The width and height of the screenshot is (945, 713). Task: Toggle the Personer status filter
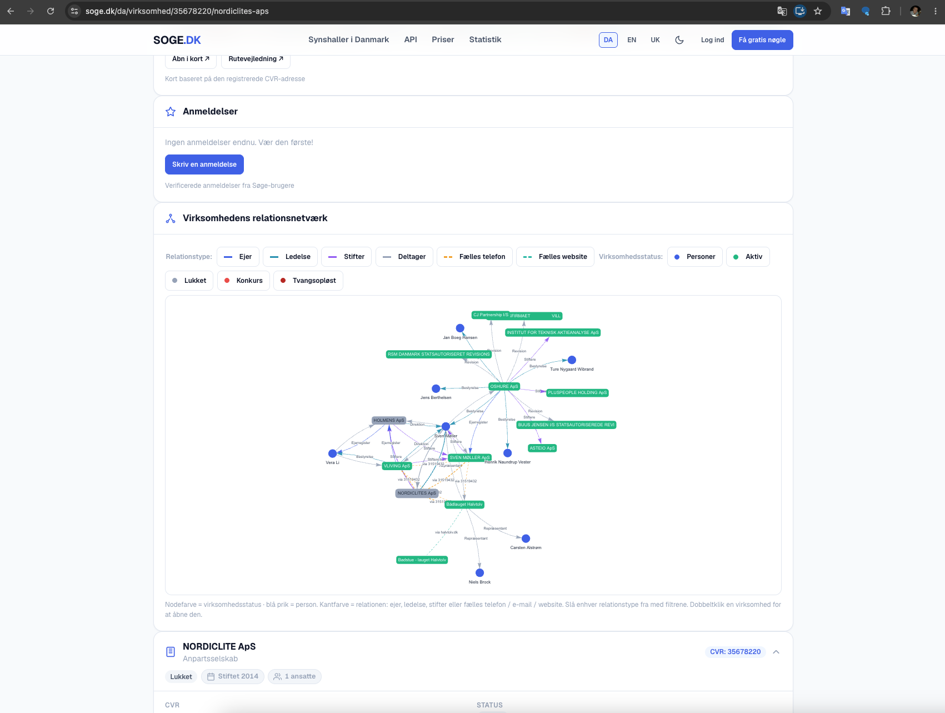coord(695,257)
